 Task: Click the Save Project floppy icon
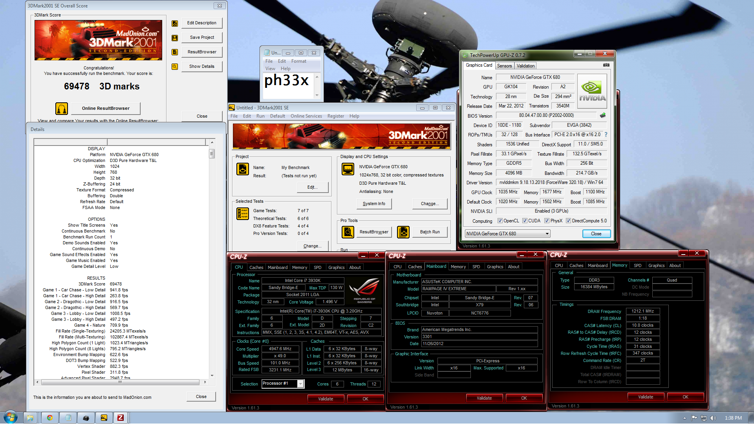coord(175,38)
